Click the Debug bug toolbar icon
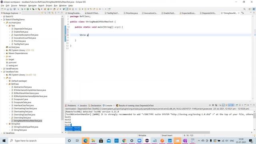Image resolution: width=256 pixels, height=144 pixels. coord(22,9)
